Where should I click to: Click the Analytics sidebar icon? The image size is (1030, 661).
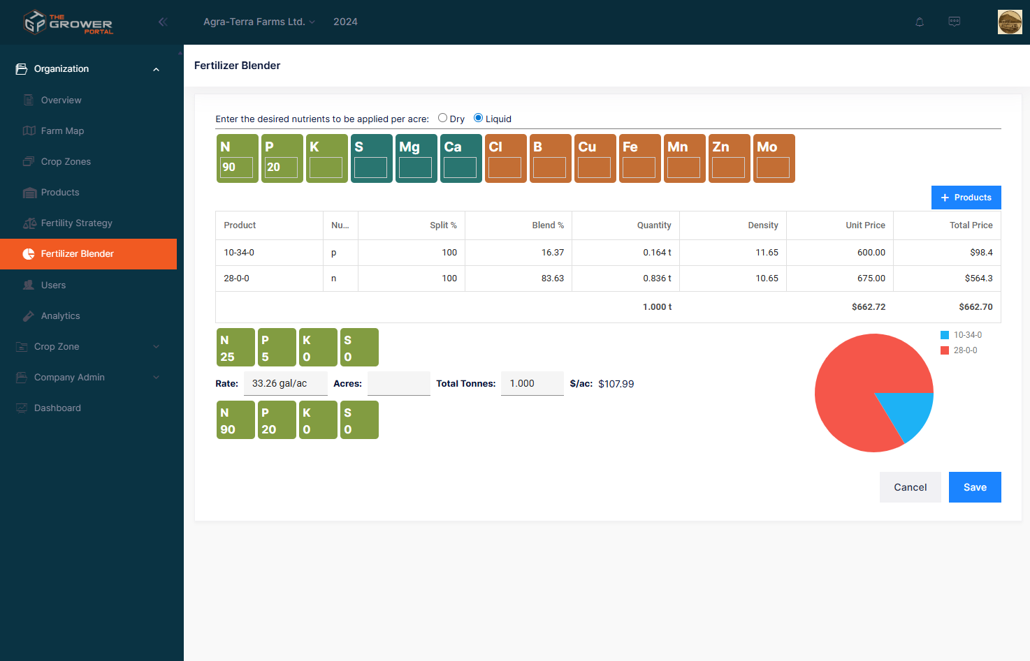pyautogui.click(x=29, y=316)
